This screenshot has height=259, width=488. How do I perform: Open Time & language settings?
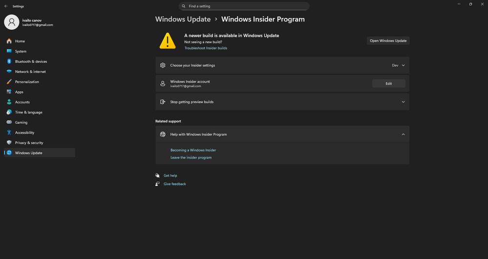(x=40, y=112)
